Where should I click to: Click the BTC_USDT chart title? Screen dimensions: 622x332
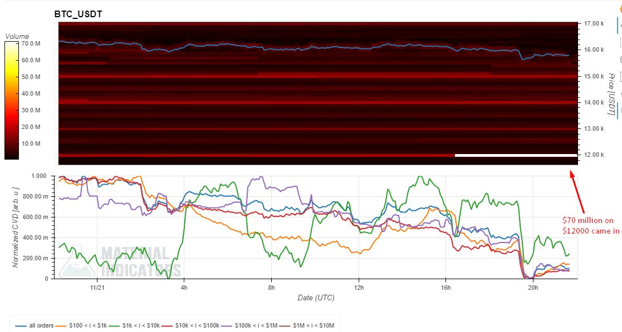pyautogui.click(x=78, y=14)
